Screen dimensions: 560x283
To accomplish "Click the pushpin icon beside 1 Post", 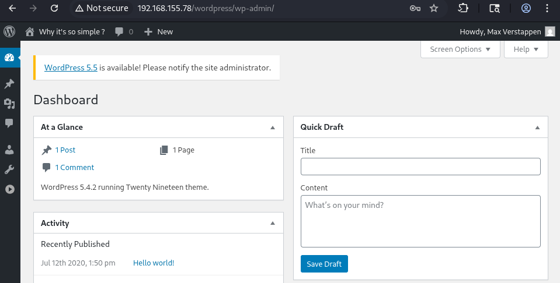I will (47, 150).
